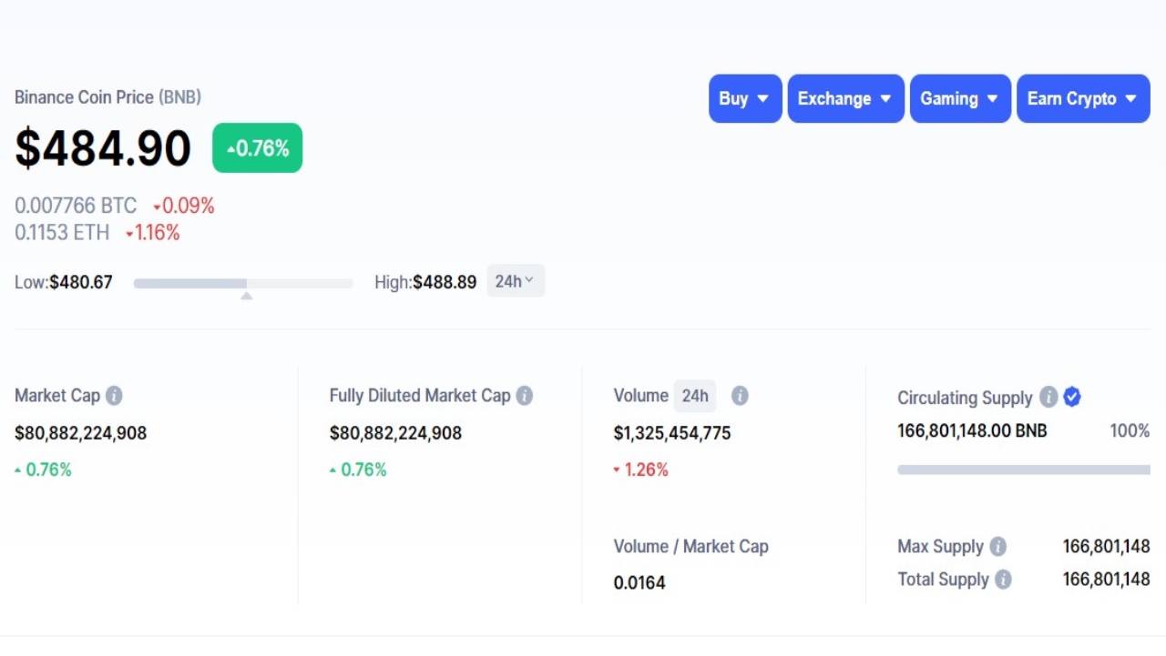Open the Earn Crypto dropdown menu
This screenshot has width=1166, height=656.
[x=1083, y=98]
